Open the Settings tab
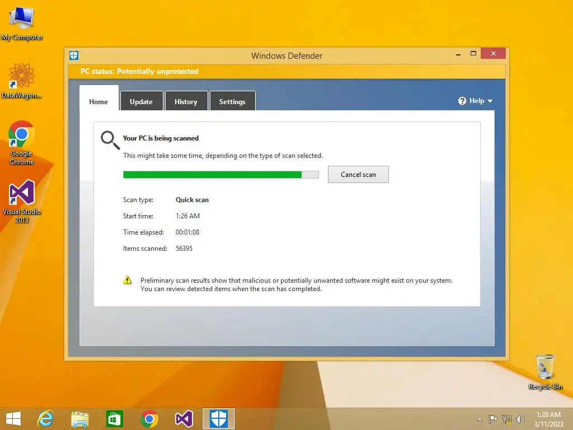This screenshot has height=430, width=573. tap(232, 102)
